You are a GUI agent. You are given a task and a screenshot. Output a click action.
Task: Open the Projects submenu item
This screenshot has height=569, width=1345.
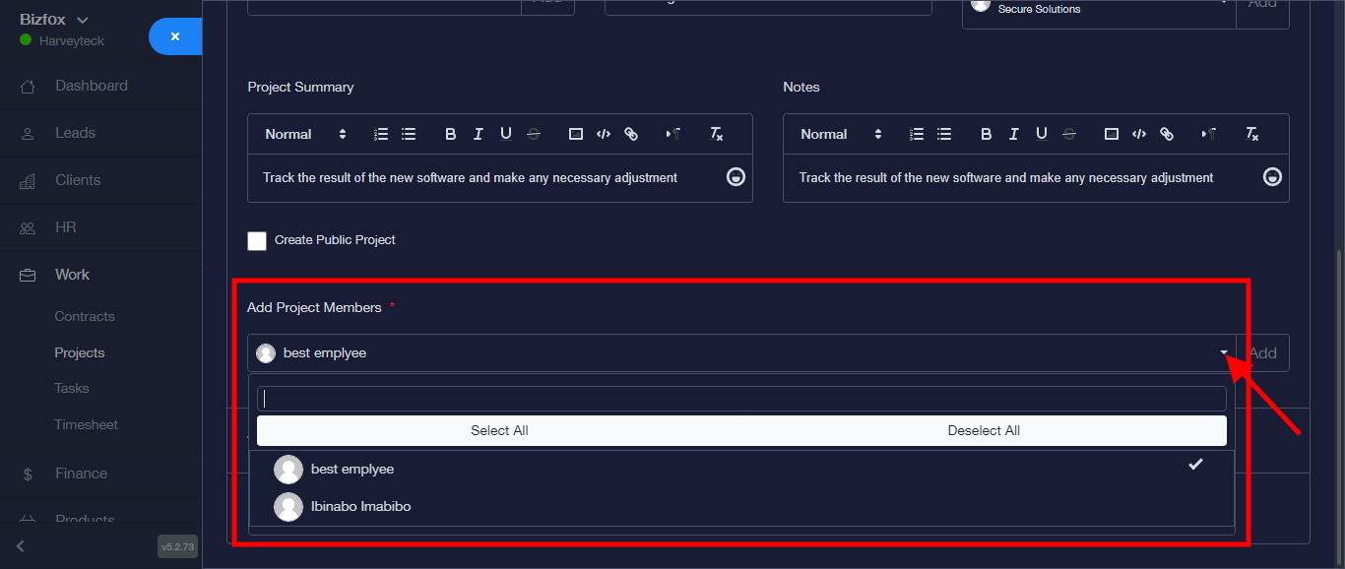click(x=80, y=352)
